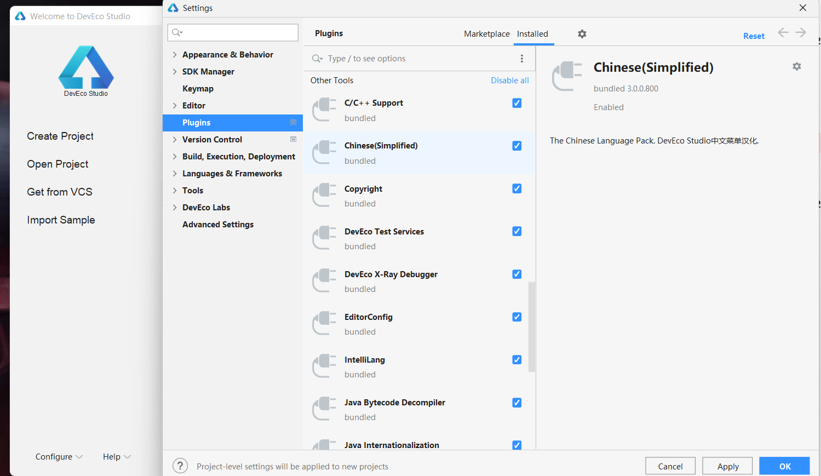Select Import Sample in Welcome window

61,220
